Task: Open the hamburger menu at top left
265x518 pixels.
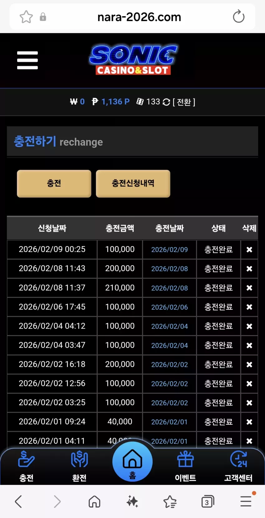Action: 27,60
